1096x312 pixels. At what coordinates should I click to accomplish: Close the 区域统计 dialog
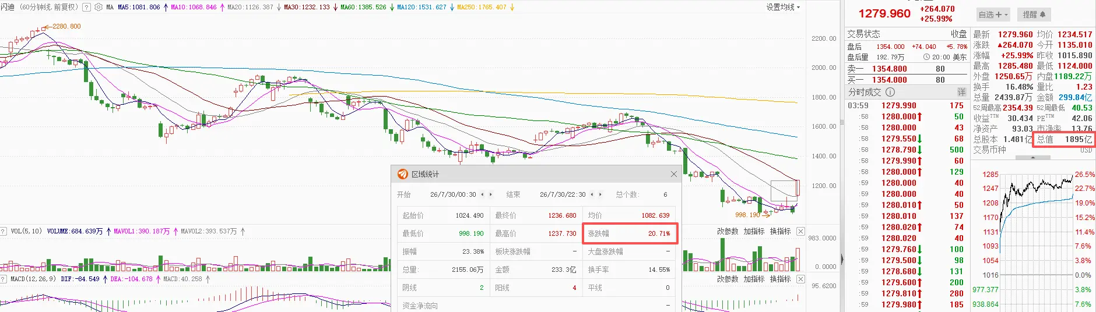point(674,174)
